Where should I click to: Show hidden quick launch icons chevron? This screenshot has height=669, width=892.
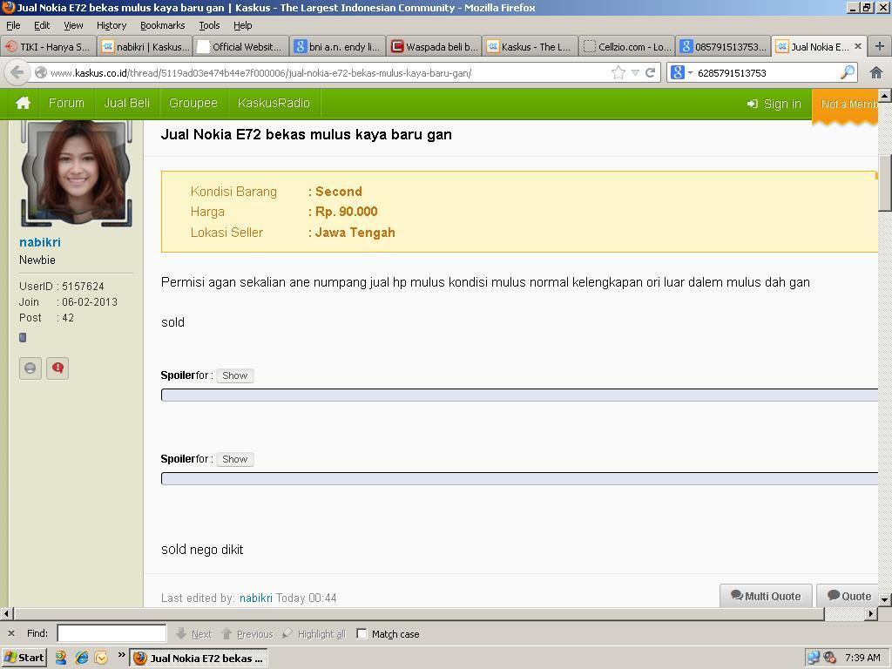coord(121,655)
